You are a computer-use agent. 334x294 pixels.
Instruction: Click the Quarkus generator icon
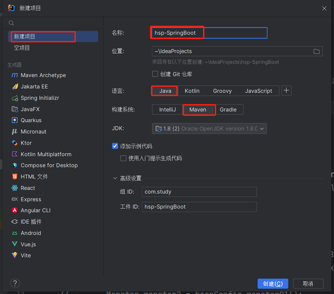point(14,120)
